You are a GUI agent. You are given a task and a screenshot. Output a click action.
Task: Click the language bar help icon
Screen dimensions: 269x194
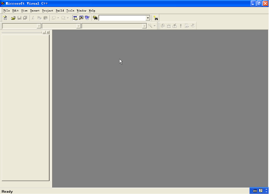(x=261, y=191)
